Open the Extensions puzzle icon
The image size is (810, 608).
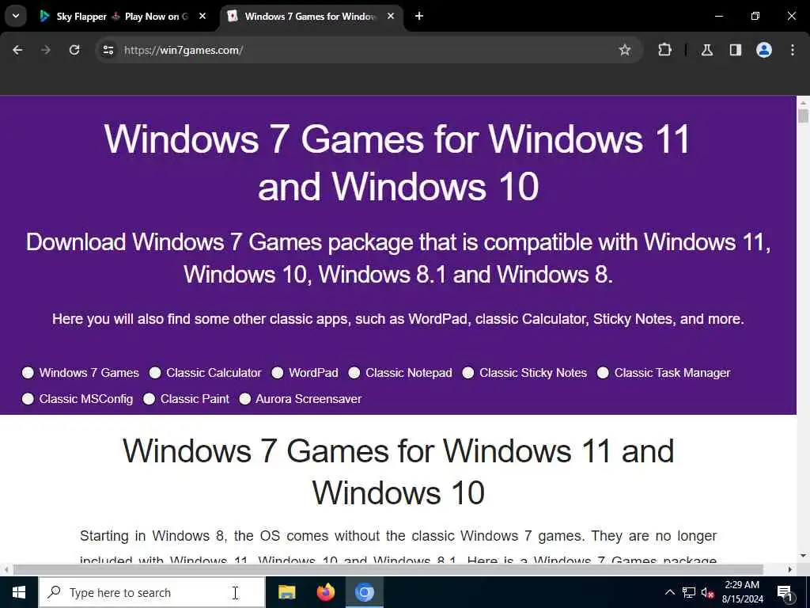(x=664, y=50)
